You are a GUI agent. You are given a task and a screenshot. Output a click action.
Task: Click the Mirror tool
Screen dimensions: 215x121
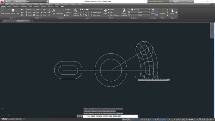[36, 12]
